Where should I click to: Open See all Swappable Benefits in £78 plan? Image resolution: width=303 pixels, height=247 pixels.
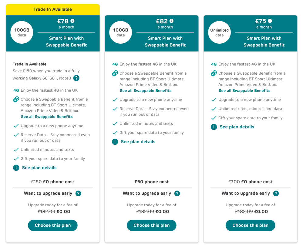47,117
